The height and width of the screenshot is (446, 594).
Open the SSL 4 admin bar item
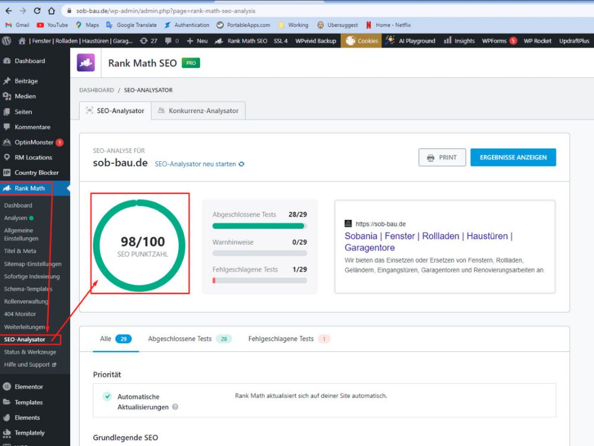281,40
